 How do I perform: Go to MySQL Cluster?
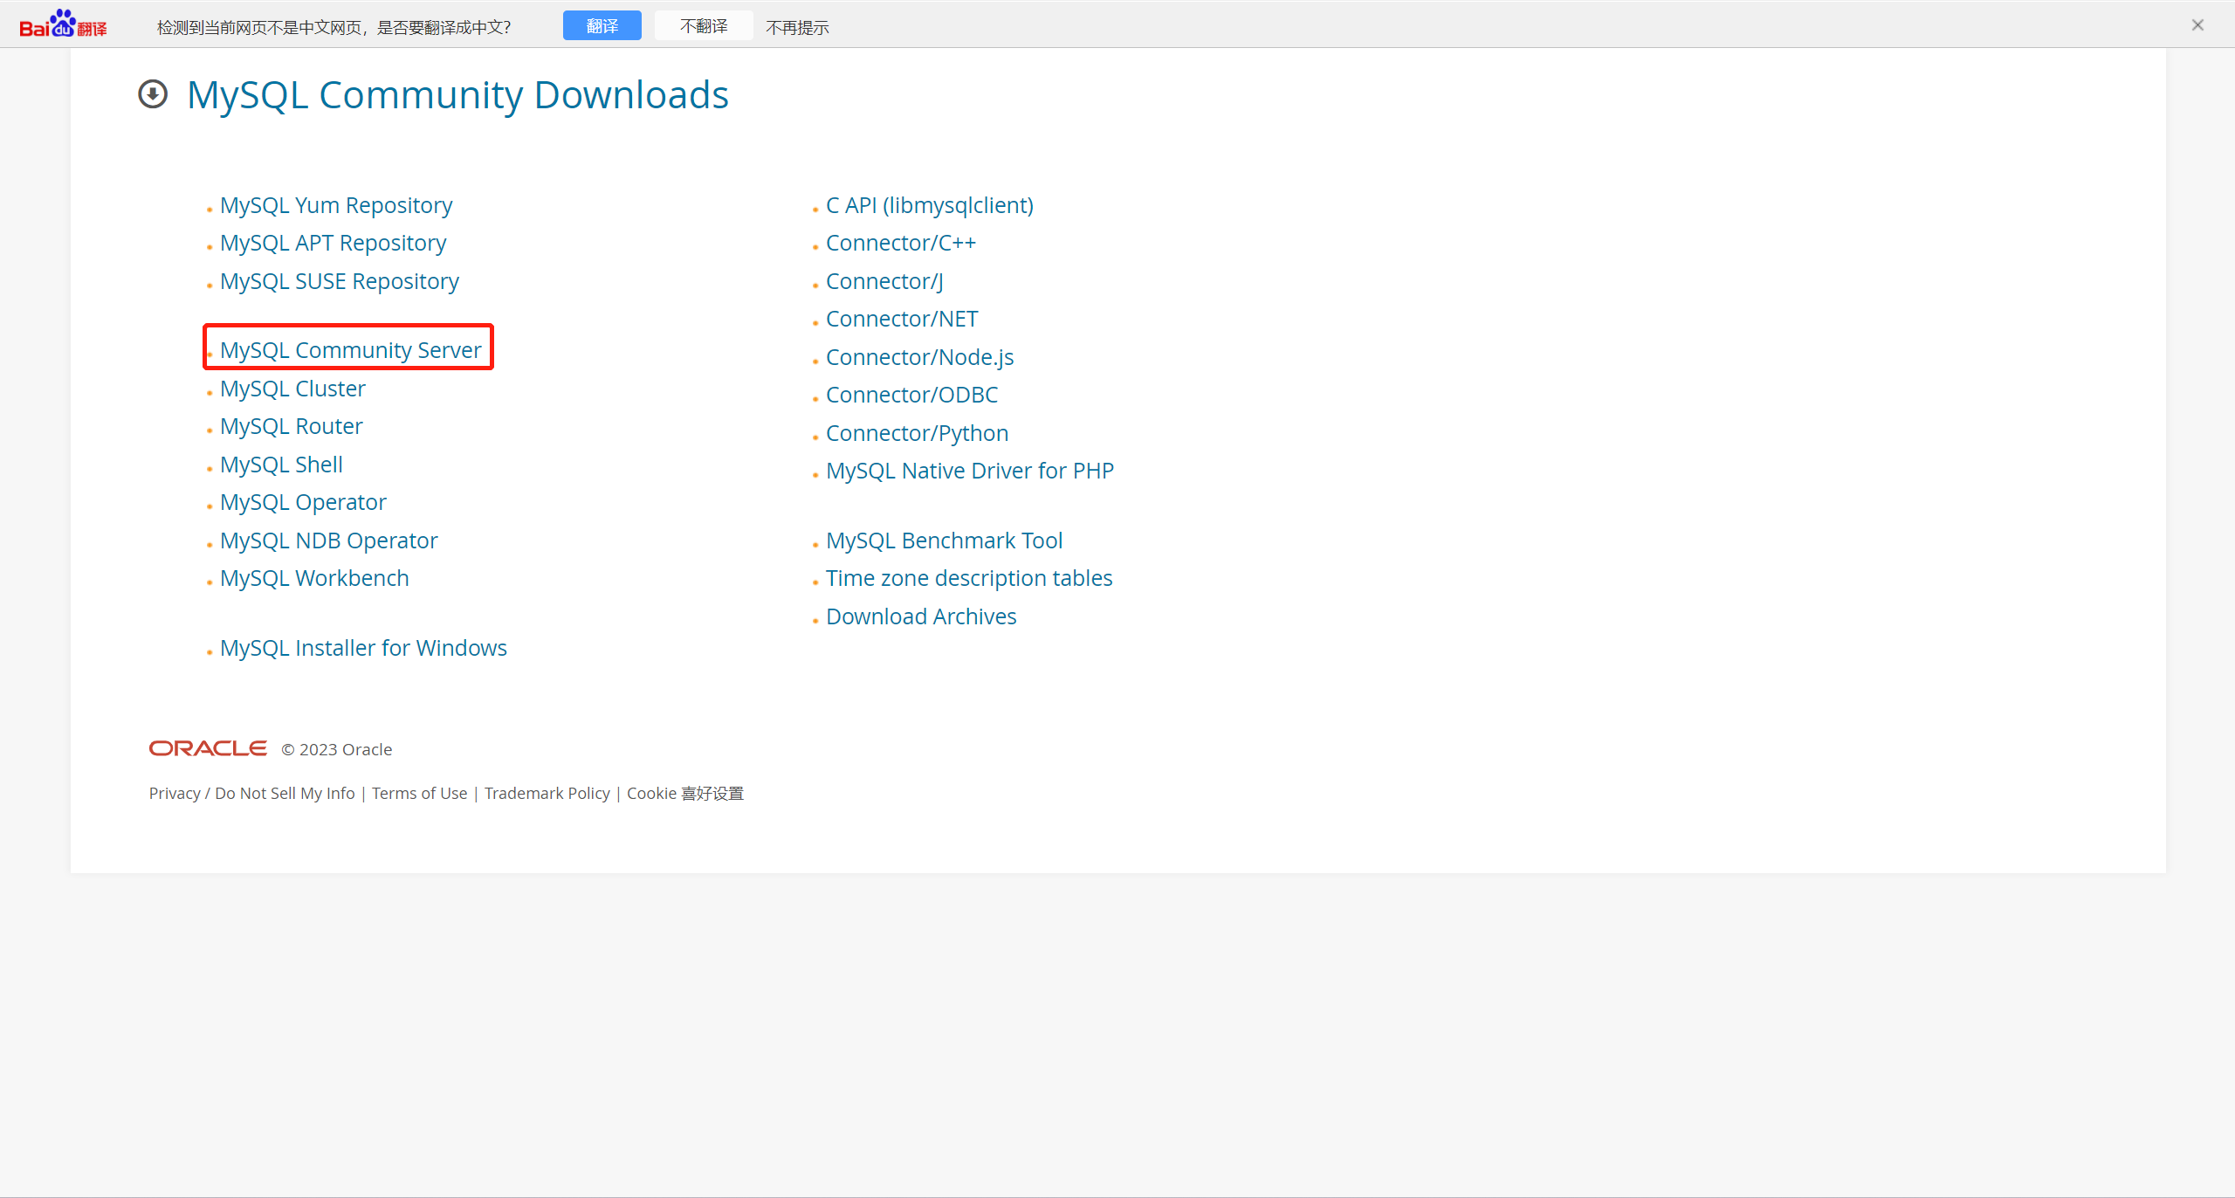coord(292,389)
